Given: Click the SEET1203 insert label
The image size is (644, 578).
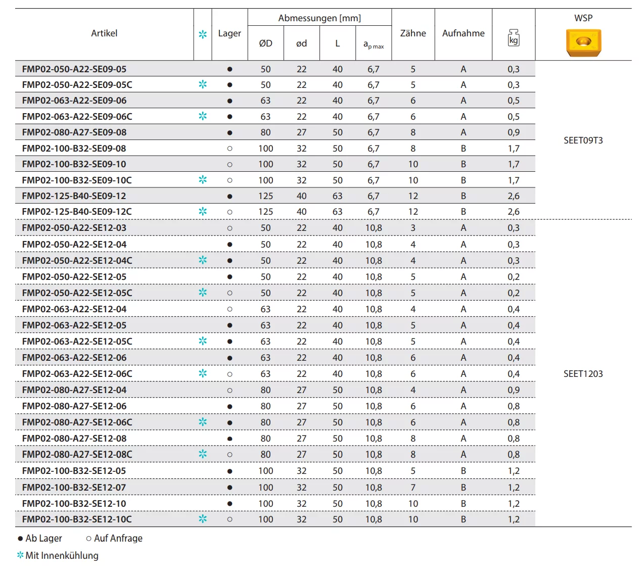Looking at the screenshot, I should 583,374.
